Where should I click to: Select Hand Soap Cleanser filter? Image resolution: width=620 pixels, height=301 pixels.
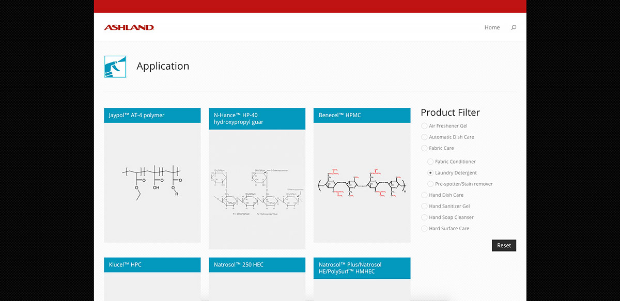click(425, 217)
